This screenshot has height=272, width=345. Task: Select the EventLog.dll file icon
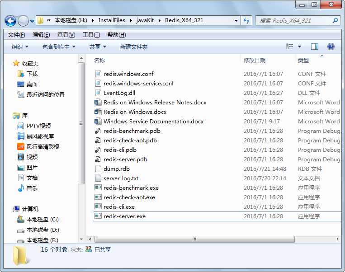pos(98,93)
